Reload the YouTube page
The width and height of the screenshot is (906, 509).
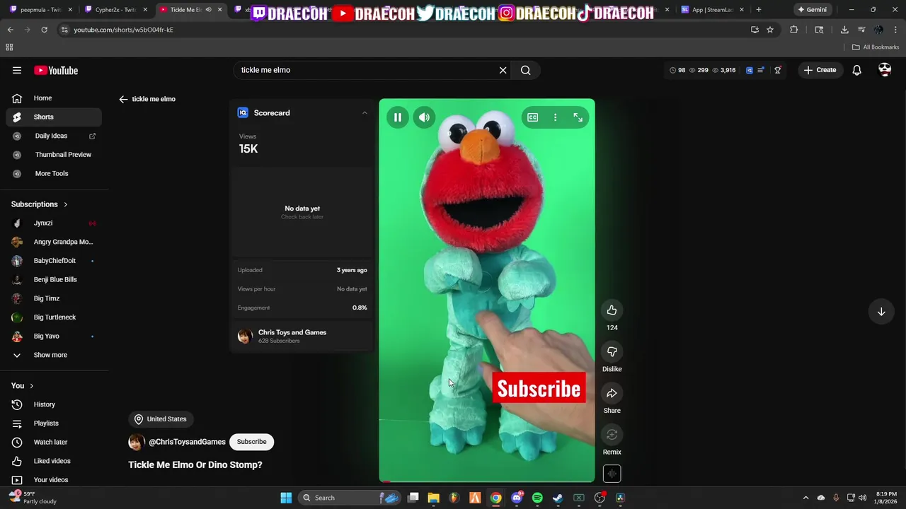(x=44, y=30)
